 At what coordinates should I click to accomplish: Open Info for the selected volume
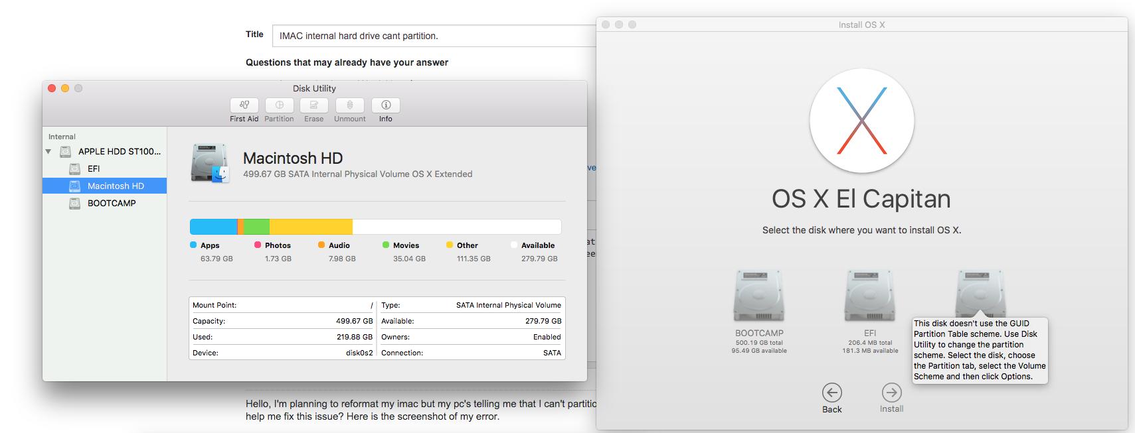click(386, 105)
